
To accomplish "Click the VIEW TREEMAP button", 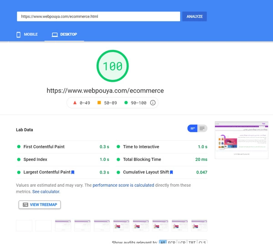I will [40, 204].
